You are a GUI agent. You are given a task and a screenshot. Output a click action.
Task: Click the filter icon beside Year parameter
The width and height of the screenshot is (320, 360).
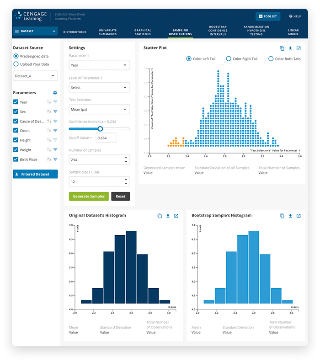(x=55, y=102)
